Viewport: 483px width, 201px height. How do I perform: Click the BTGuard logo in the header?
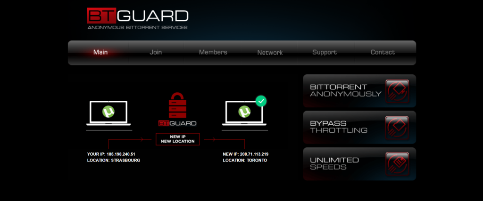click(x=137, y=19)
